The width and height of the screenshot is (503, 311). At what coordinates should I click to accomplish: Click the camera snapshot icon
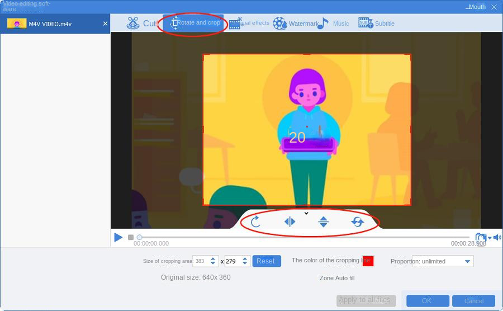480,238
